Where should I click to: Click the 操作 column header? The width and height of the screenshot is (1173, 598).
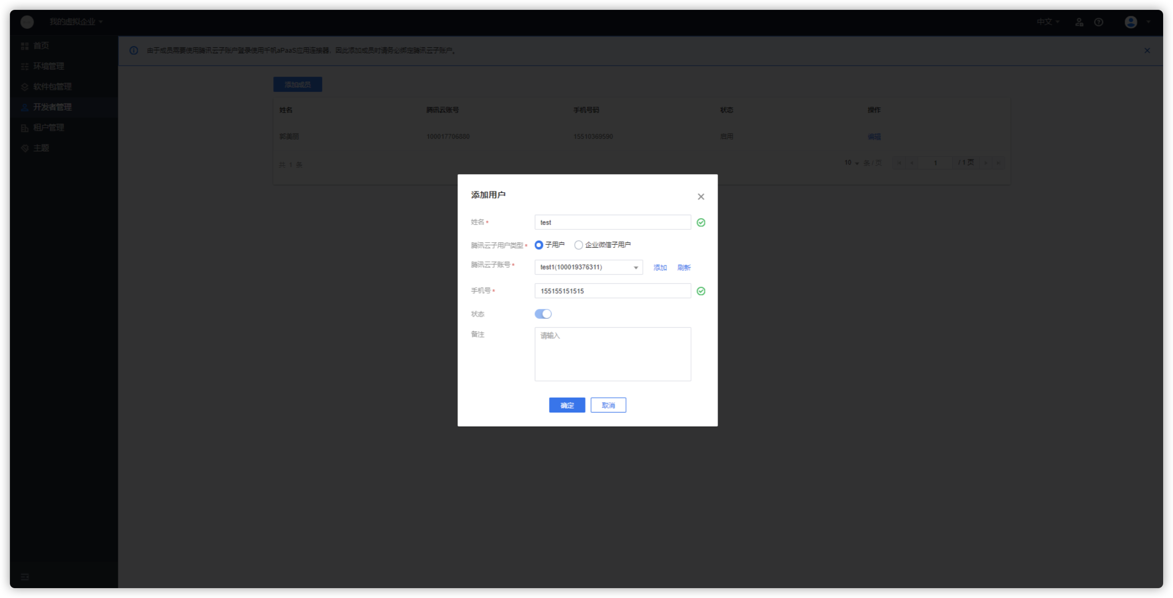point(874,110)
